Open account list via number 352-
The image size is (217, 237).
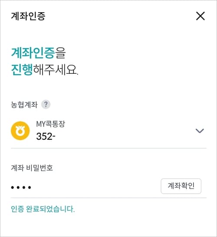tap(46, 136)
